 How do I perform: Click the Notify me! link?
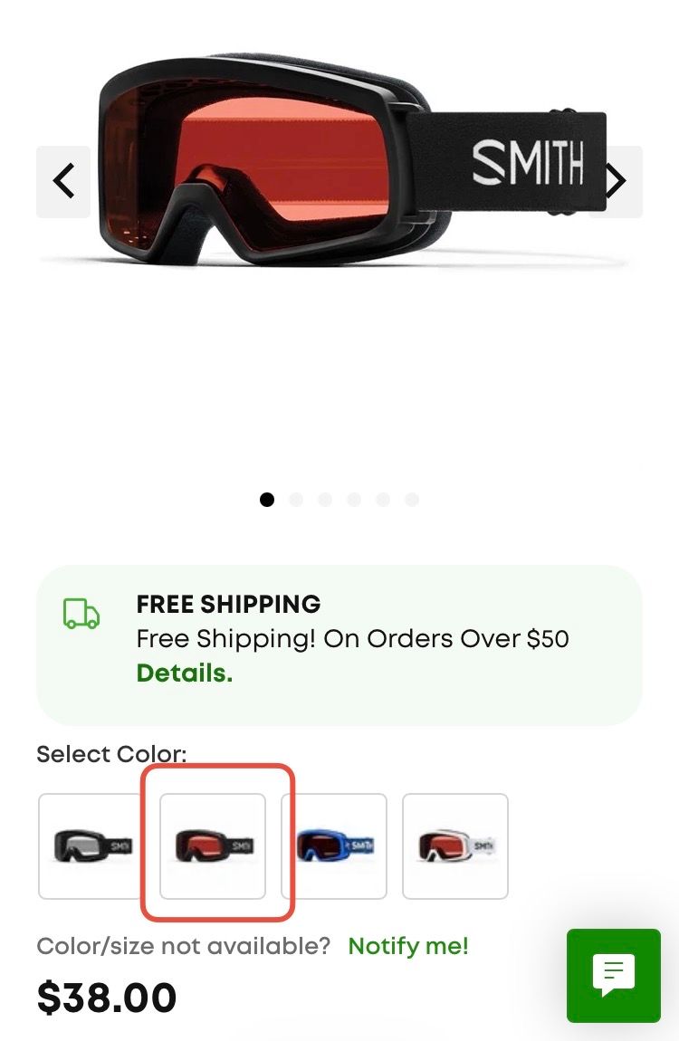[408, 946]
